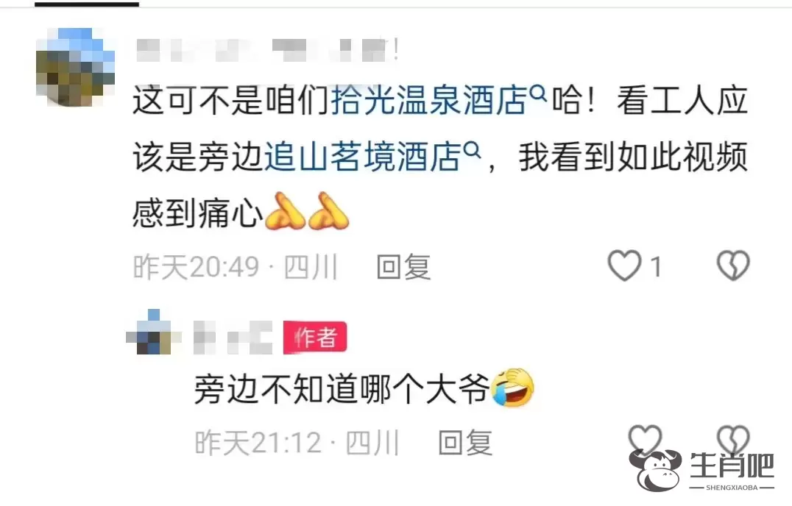Open the 拾光温泉酒店 search link

pos(429,101)
